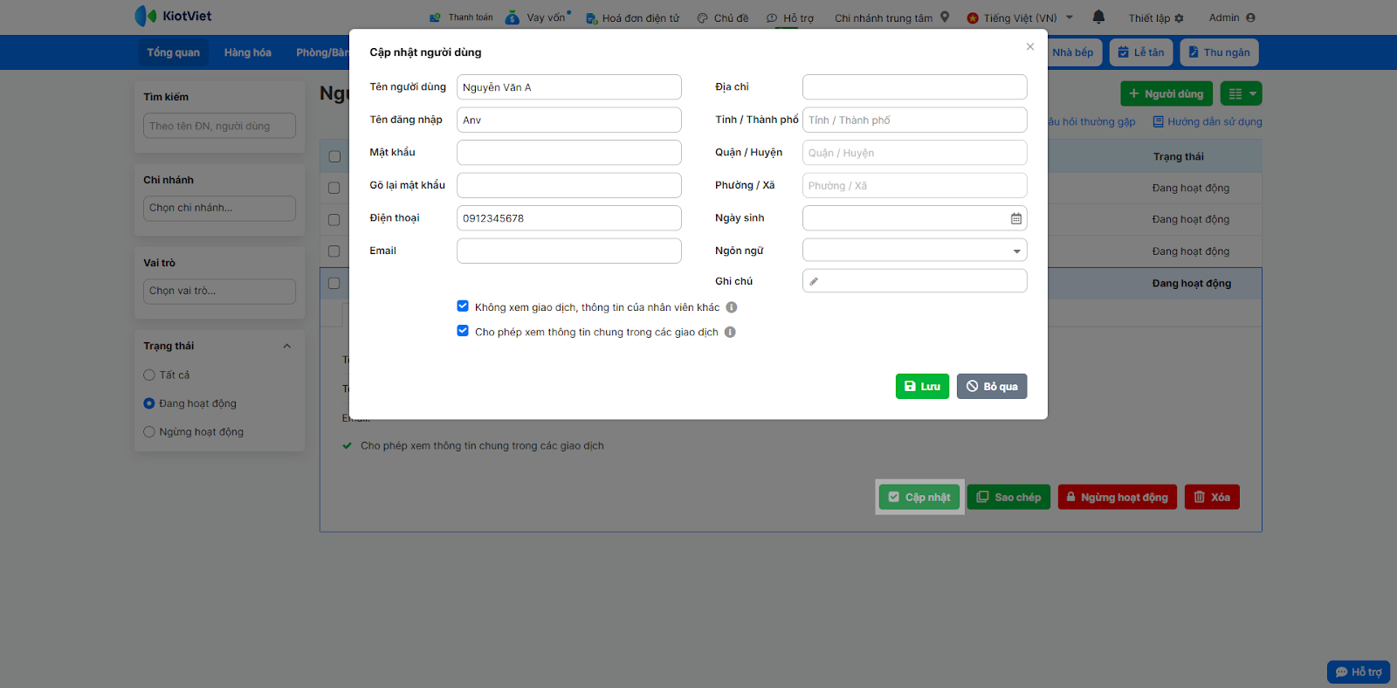Tick the second user row checkbox
Viewport: 1397px width, 688px height.
point(334,220)
